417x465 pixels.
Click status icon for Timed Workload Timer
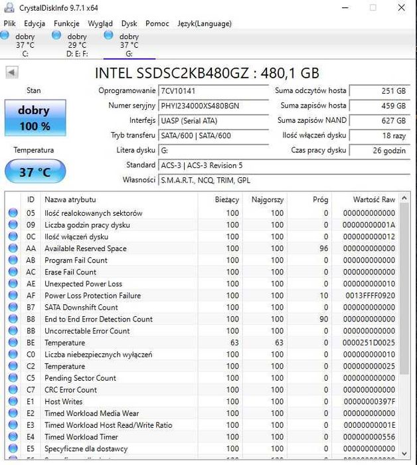pos(13,436)
